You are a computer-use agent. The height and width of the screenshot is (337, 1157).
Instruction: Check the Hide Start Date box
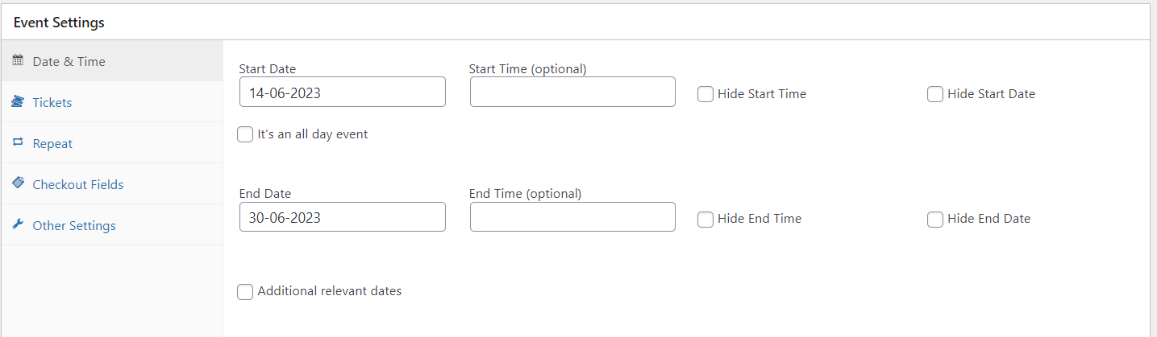pyautogui.click(x=935, y=94)
